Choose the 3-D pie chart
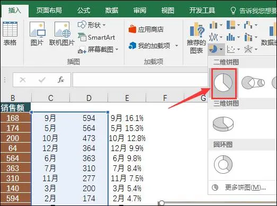Viewport: 277px width, 206px height. pos(223,124)
